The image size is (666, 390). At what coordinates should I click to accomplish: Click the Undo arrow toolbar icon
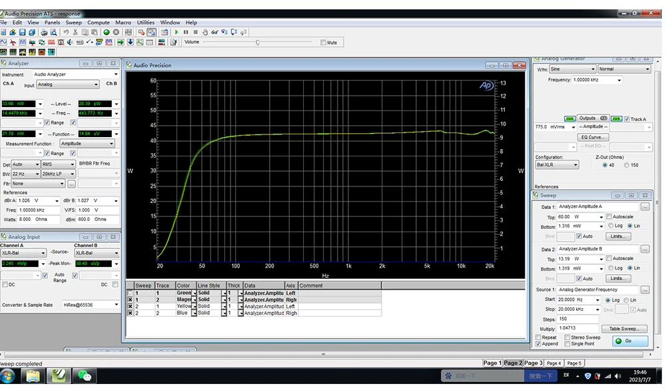pyautogui.click(x=66, y=32)
